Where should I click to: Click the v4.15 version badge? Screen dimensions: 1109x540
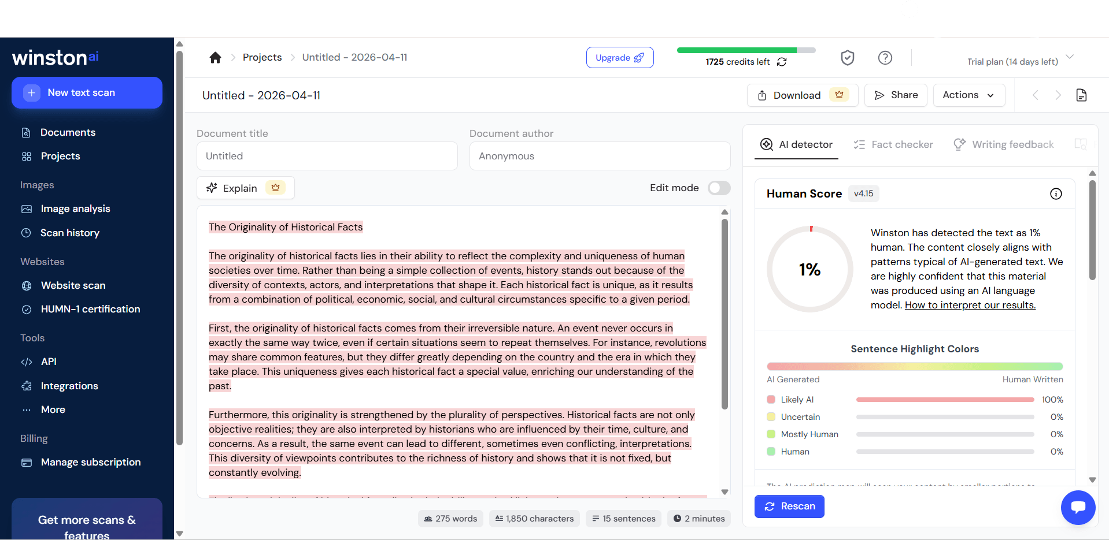coord(864,193)
